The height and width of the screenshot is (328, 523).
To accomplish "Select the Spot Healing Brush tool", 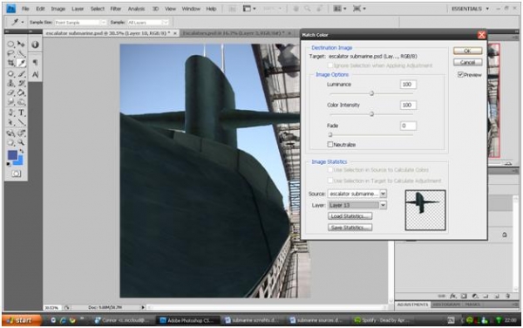I will coord(10,74).
